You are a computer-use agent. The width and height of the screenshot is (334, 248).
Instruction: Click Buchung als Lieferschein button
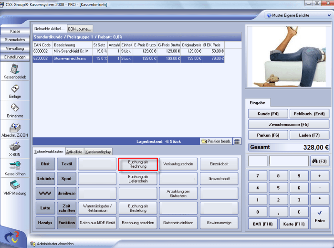[138, 179]
